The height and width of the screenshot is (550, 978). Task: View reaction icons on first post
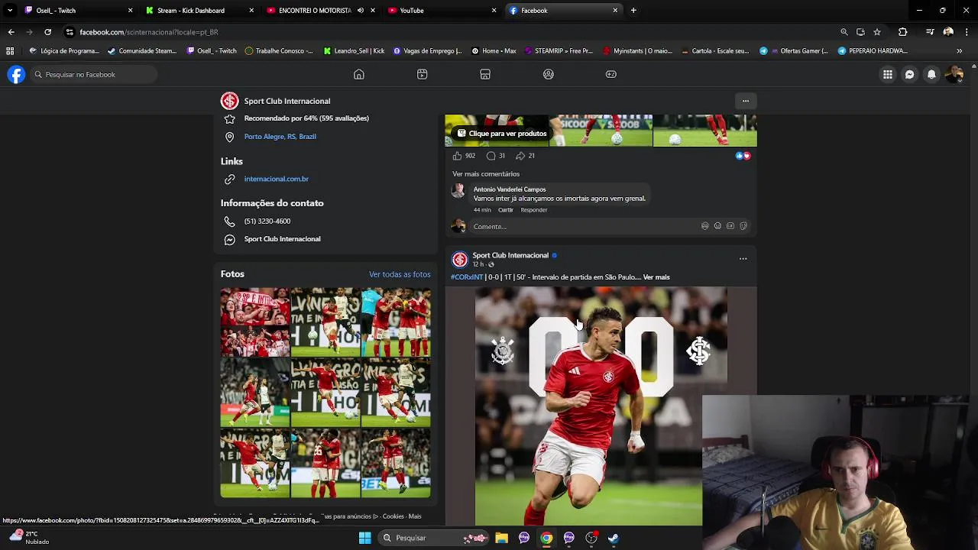coord(743,156)
